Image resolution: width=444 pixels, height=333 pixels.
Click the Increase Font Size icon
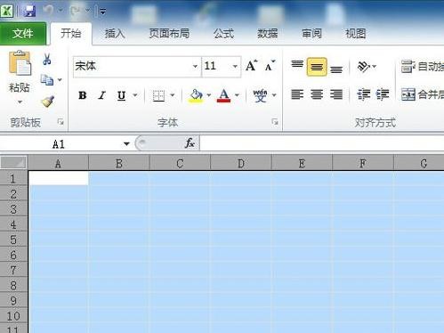(252, 65)
